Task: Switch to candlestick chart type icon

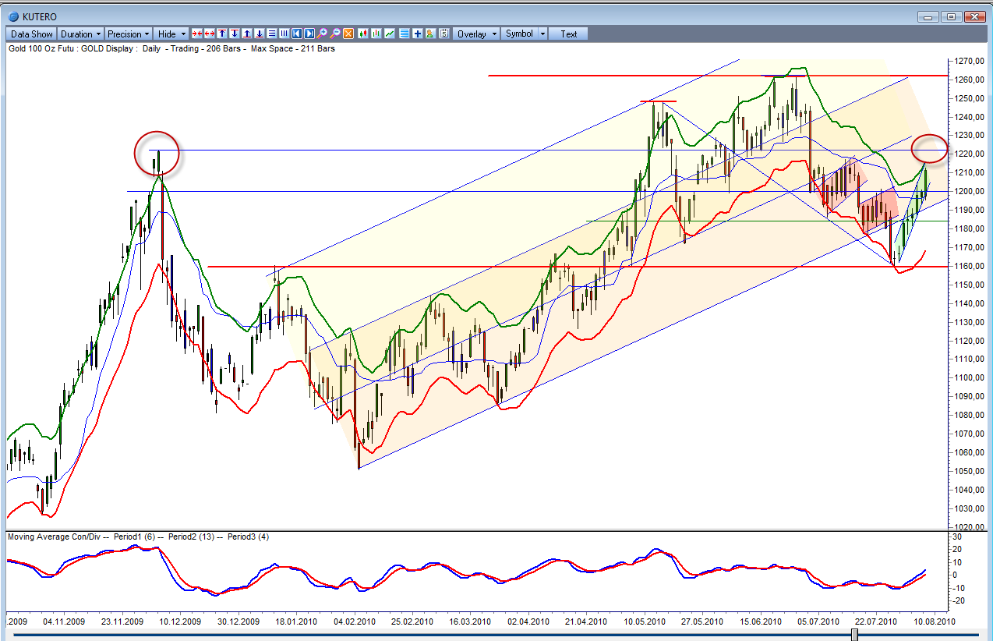Action: click(x=361, y=34)
